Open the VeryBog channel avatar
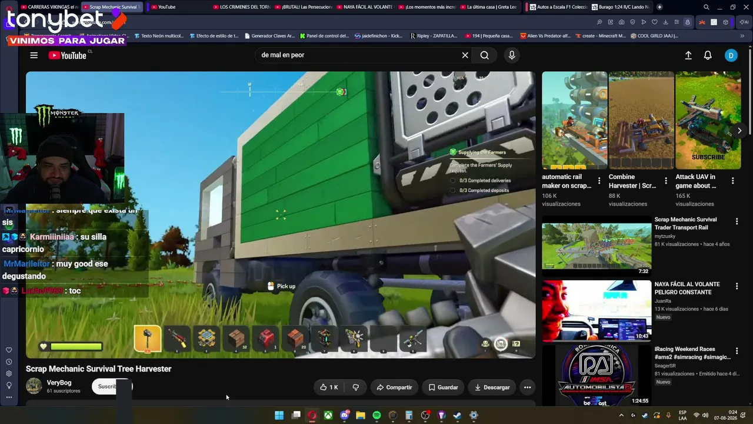This screenshot has height=424, width=753. pos(34,386)
